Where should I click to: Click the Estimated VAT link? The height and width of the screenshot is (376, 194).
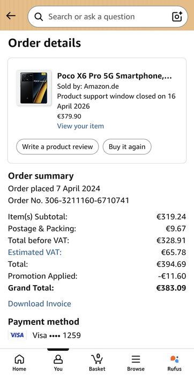35,252
